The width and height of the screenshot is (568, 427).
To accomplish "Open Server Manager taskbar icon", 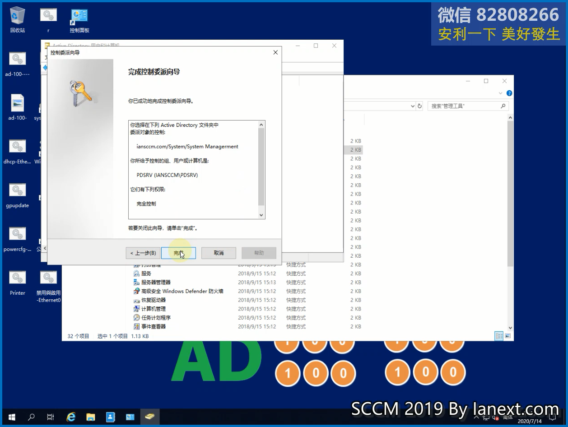I will click(x=130, y=417).
